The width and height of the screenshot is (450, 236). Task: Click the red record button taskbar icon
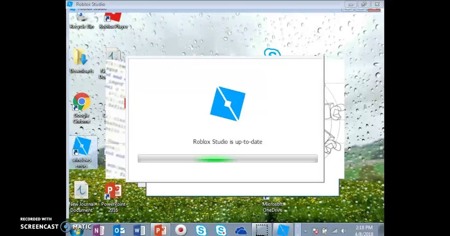click(181, 230)
